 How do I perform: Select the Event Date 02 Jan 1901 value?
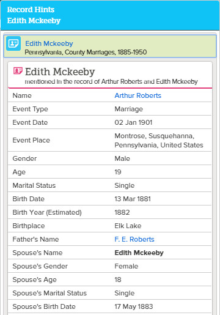(133, 122)
